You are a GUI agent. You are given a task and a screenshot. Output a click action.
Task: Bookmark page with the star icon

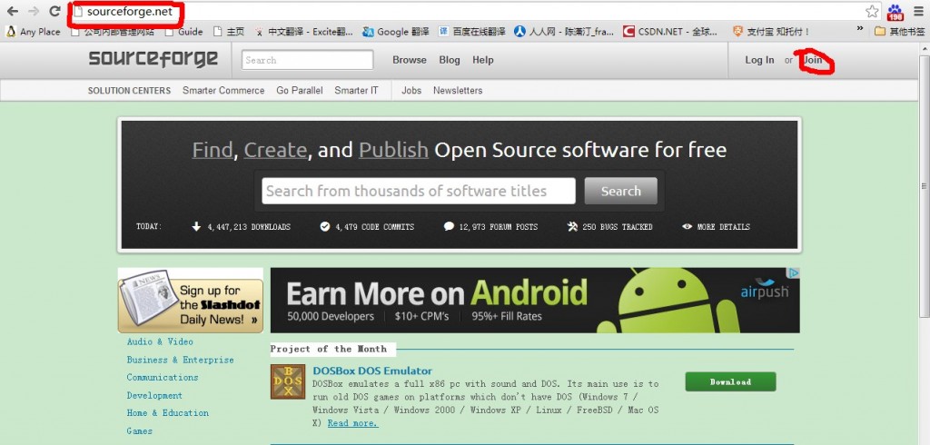tap(872, 11)
